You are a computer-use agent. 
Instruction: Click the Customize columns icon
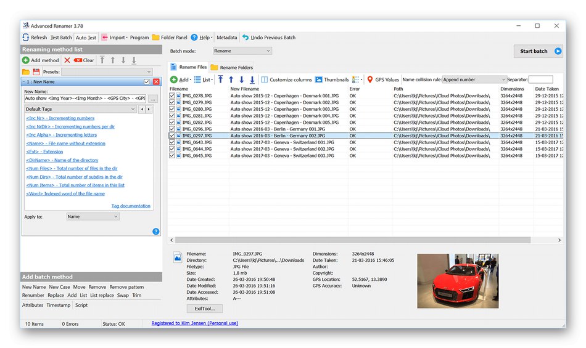pos(265,79)
